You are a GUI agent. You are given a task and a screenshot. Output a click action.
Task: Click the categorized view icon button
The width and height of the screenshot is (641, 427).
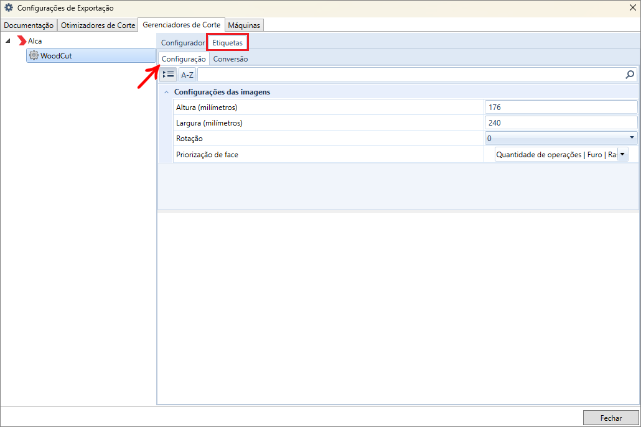point(168,75)
